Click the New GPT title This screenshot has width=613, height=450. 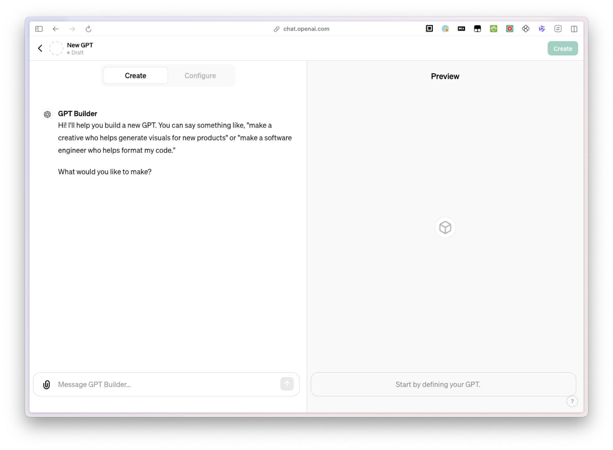(80, 45)
